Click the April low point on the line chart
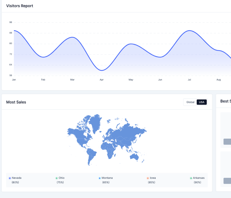 (102, 70)
